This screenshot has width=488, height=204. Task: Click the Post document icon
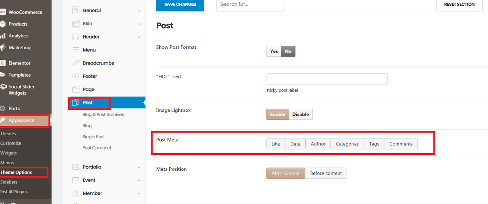click(76, 103)
